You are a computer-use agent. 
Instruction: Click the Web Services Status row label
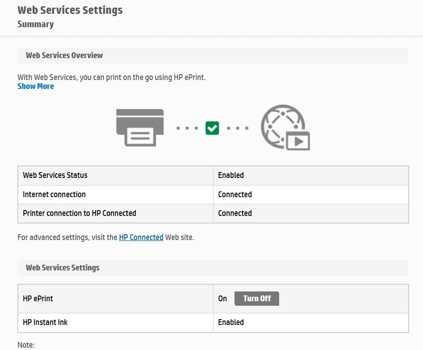[x=55, y=175]
